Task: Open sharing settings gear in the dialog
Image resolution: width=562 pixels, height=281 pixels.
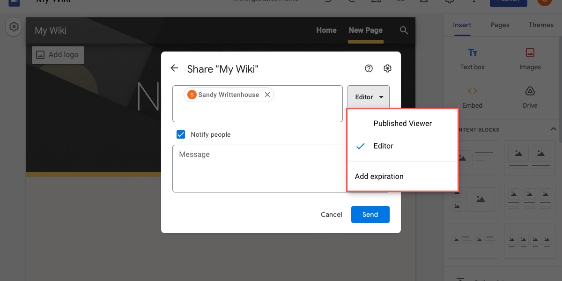Action: 387,68
